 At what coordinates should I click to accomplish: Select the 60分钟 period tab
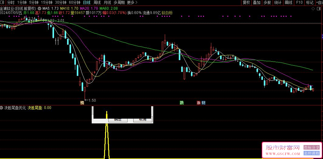(74, 3)
